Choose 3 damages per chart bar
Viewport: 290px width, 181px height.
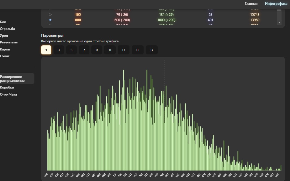click(59, 50)
